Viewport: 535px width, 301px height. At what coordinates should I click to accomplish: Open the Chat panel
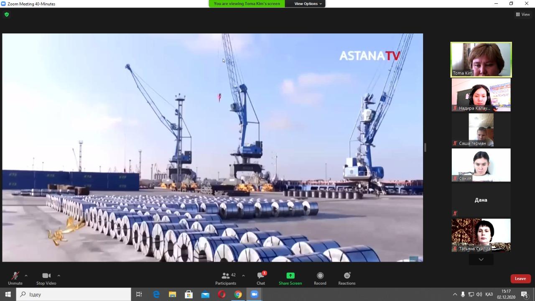pos(261,276)
